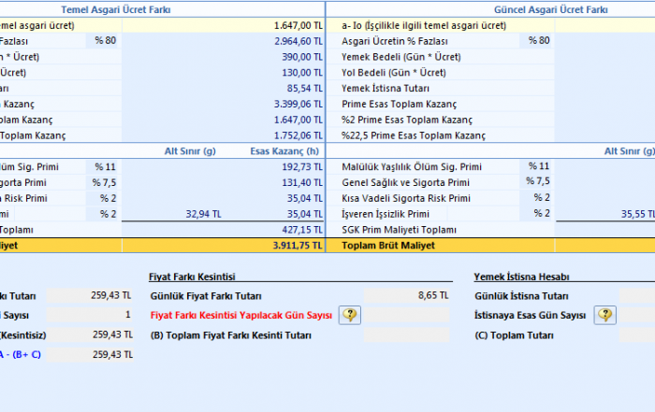Select the 130,00 TL yol bedeli value
Image resolution: width=655 pixels, height=412 pixels.
[223, 73]
